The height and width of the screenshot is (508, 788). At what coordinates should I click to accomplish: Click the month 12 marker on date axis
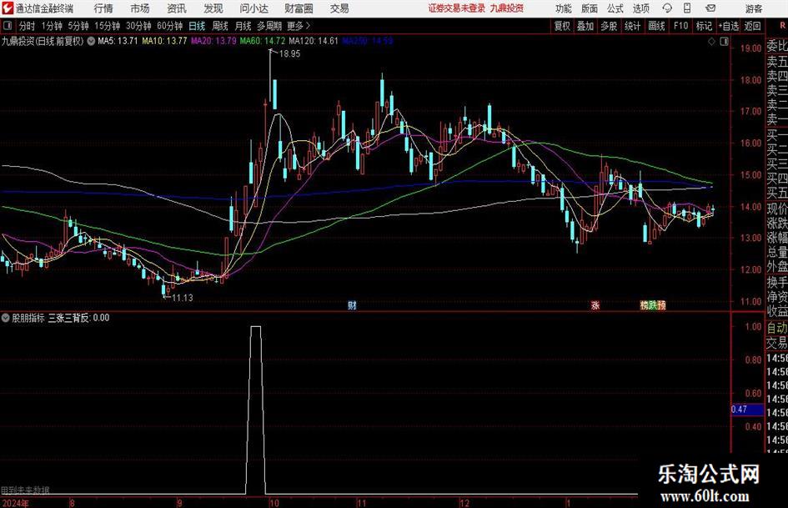(464, 503)
